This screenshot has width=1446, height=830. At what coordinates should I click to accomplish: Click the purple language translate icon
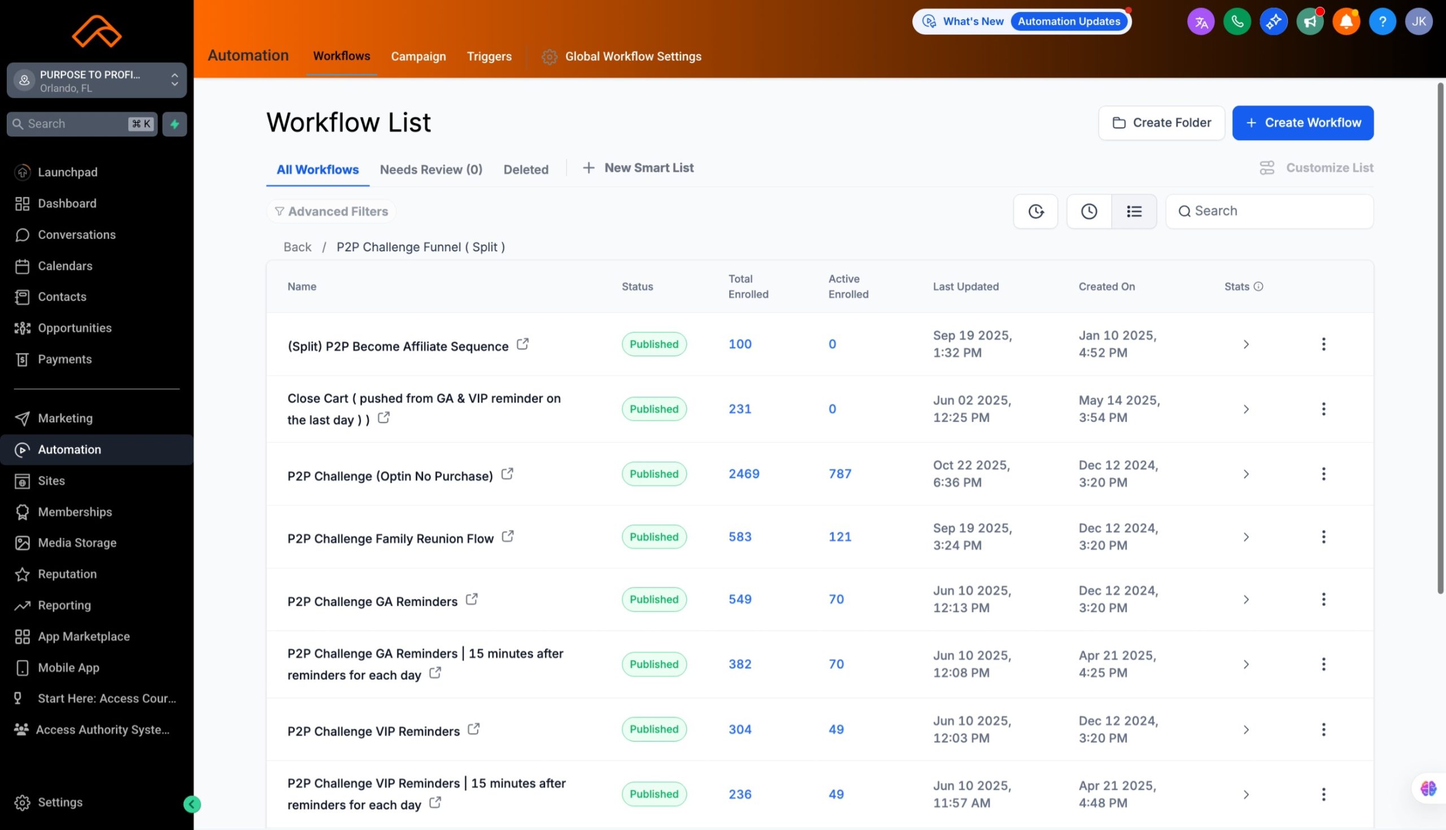click(x=1201, y=21)
